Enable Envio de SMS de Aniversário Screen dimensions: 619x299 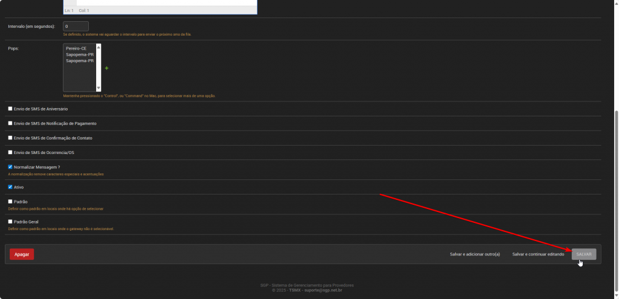pyautogui.click(x=10, y=109)
